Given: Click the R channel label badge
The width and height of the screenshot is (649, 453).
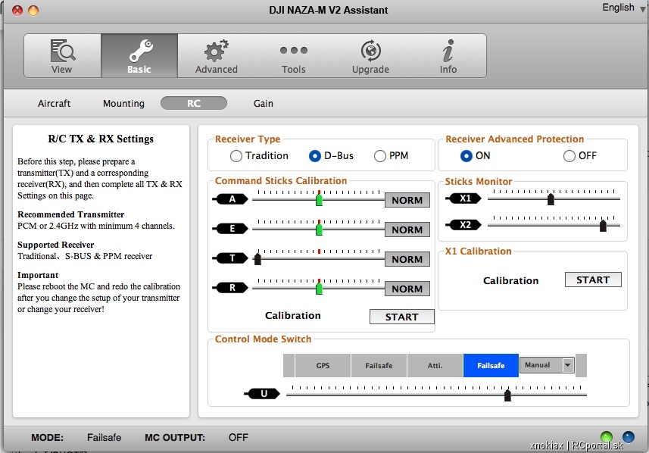Looking at the screenshot, I should coord(231,287).
